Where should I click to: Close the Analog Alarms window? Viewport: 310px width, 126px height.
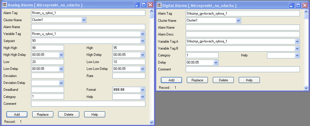point(151,5)
